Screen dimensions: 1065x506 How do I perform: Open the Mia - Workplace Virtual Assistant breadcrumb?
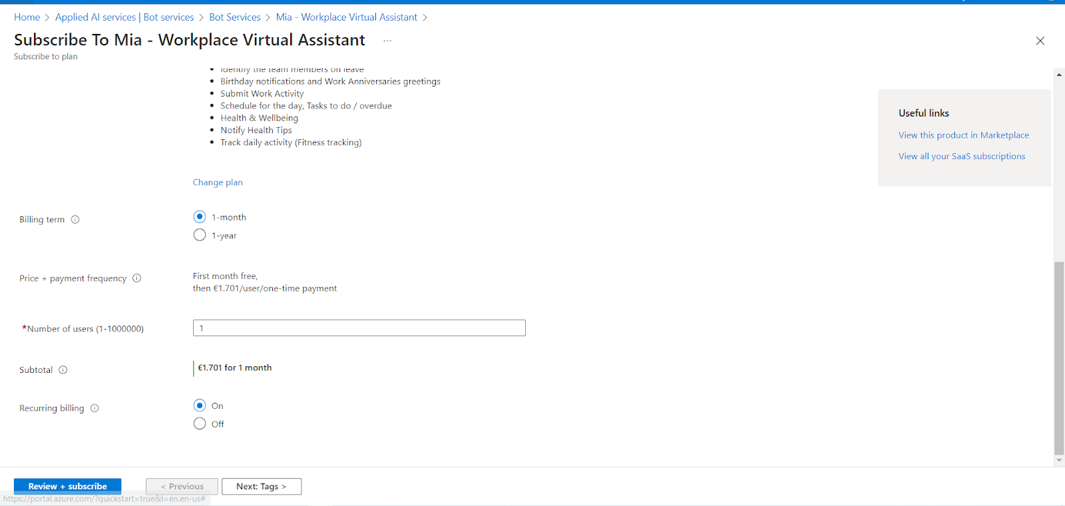click(x=346, y=17)
